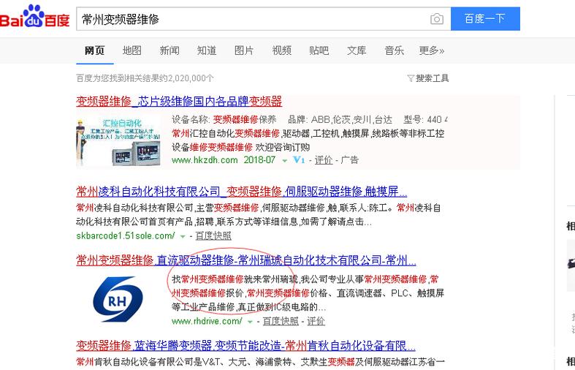Switch to the 地图 tab

coord(132,50)
